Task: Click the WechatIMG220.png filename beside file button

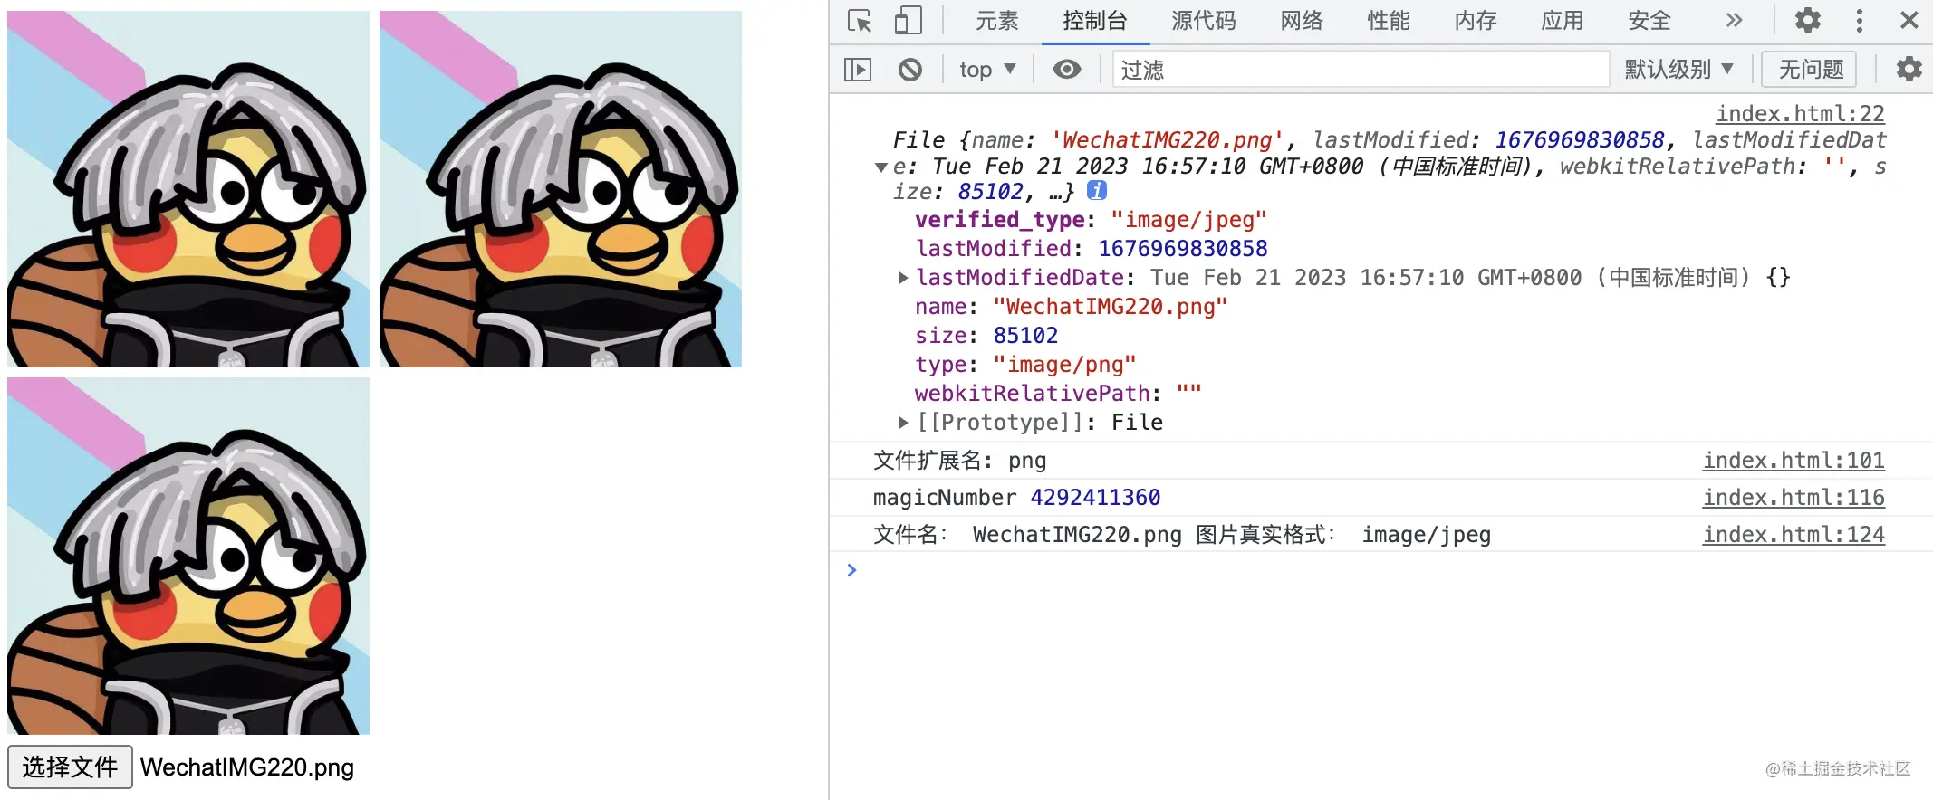Action: 247,767
